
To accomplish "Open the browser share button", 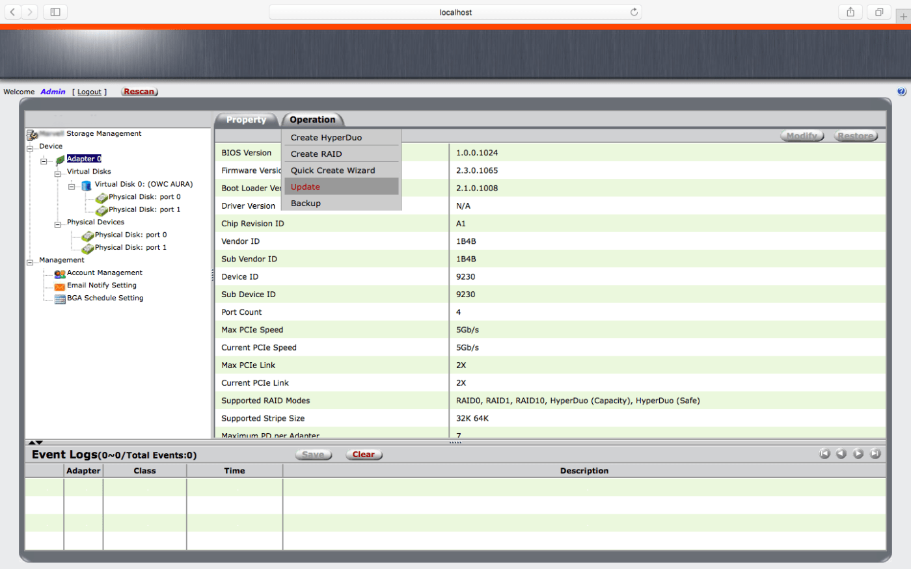I will pyautogui.click(x=850, y=12).
